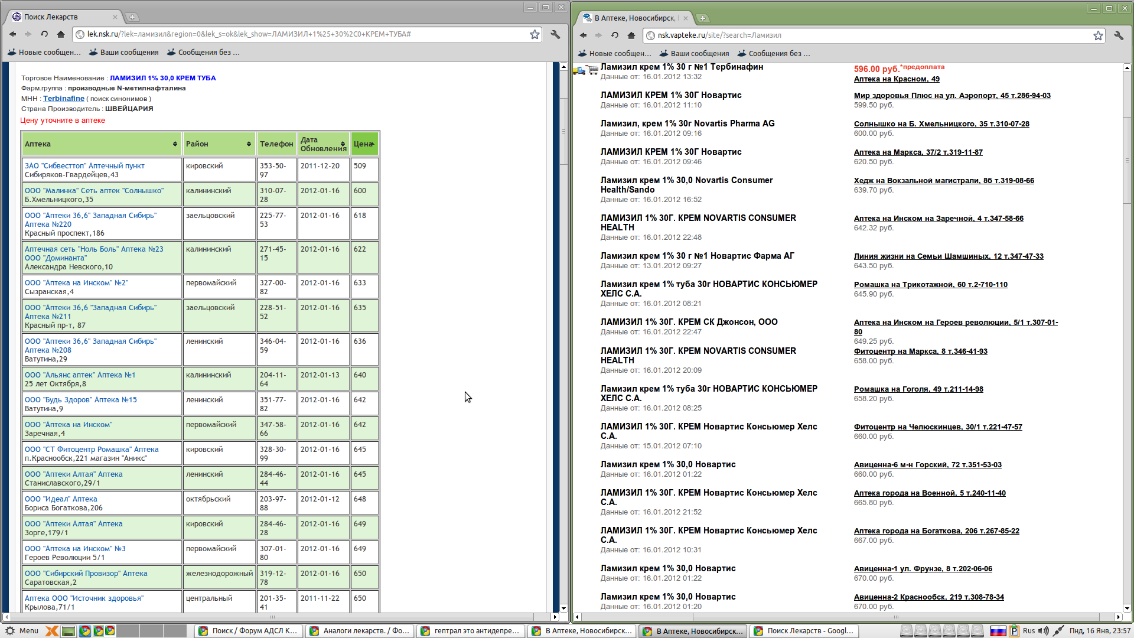Go forward in lek.nsk.ru browser window
Screen dimensions: 1134x638
(28, 34)
